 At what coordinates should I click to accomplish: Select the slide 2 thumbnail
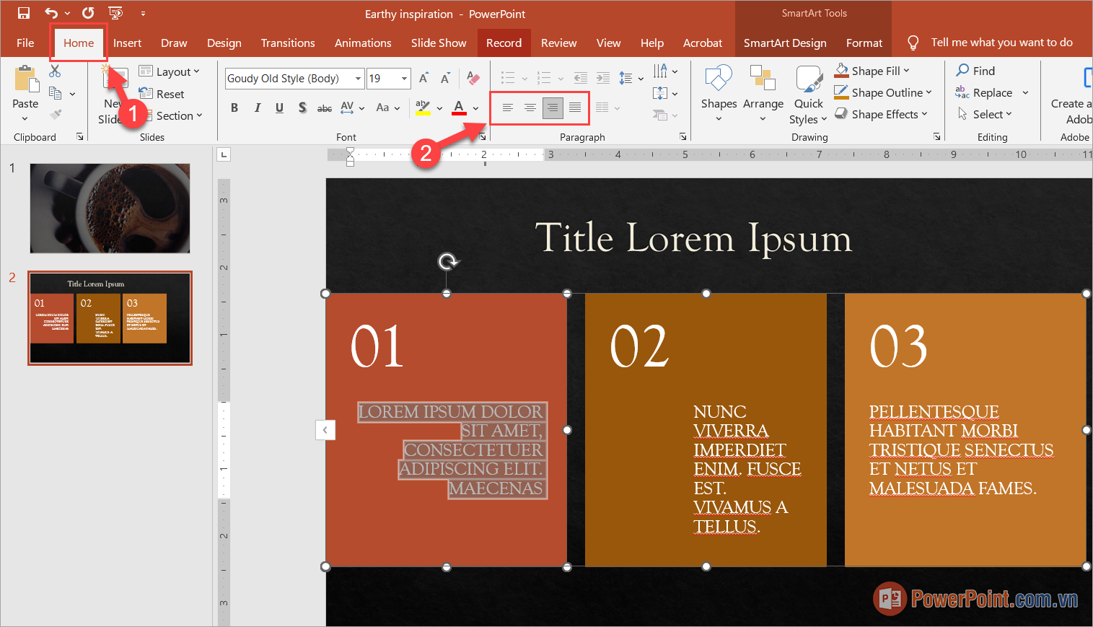pos(110,318)
